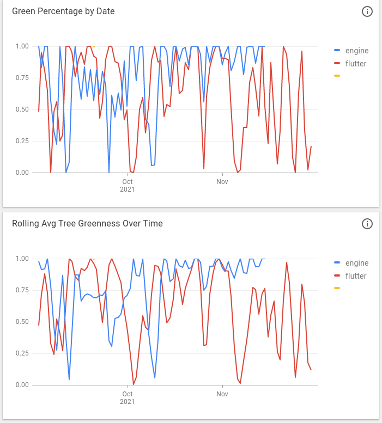
Task: Click red flutter swatch in bottom legend
Action: coord(337,275)
